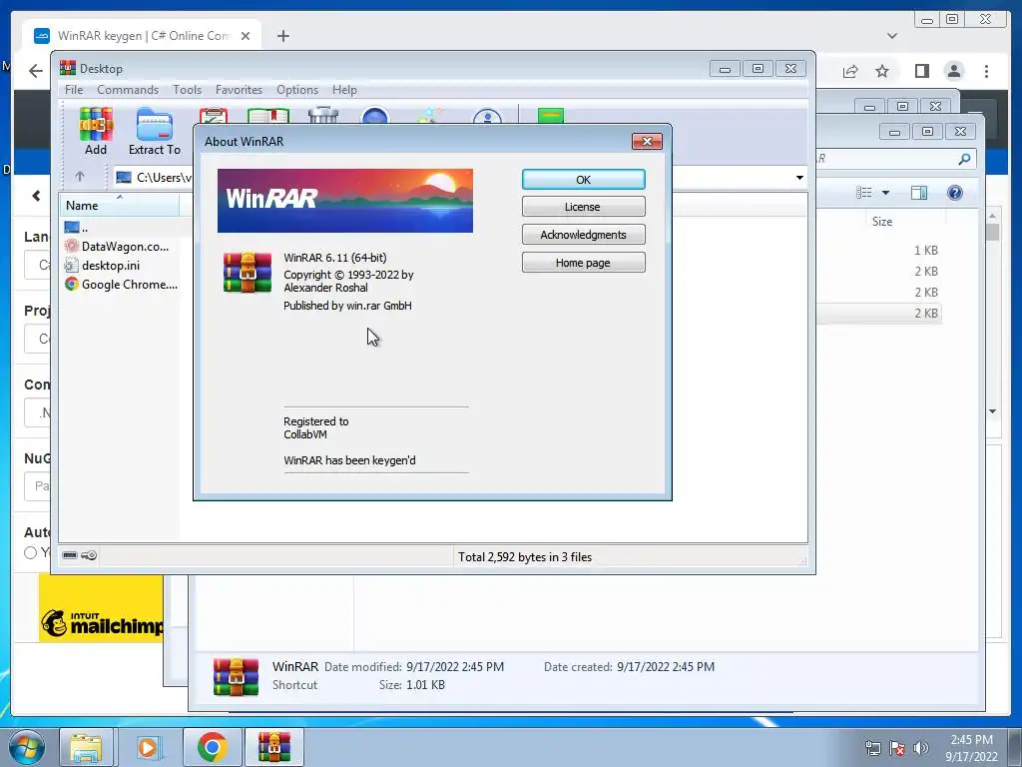1022x767 pixels.
Task: Click the volume speaker tray icon
Action: [x=920, y=748]
